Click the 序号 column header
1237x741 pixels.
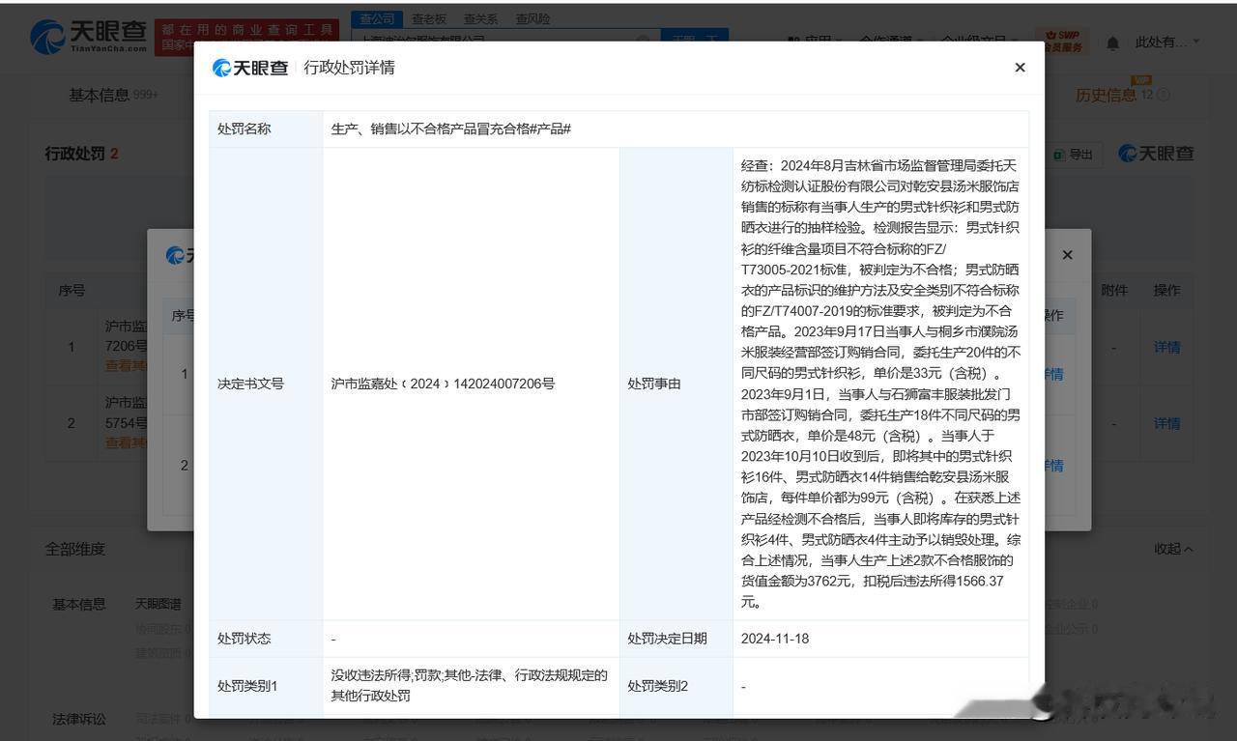tap(72, 290)
